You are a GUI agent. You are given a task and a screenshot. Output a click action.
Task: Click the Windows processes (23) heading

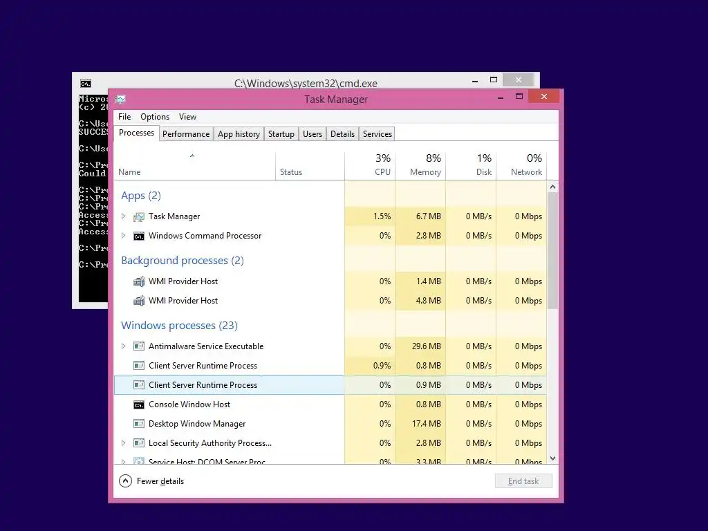point(179,326)
